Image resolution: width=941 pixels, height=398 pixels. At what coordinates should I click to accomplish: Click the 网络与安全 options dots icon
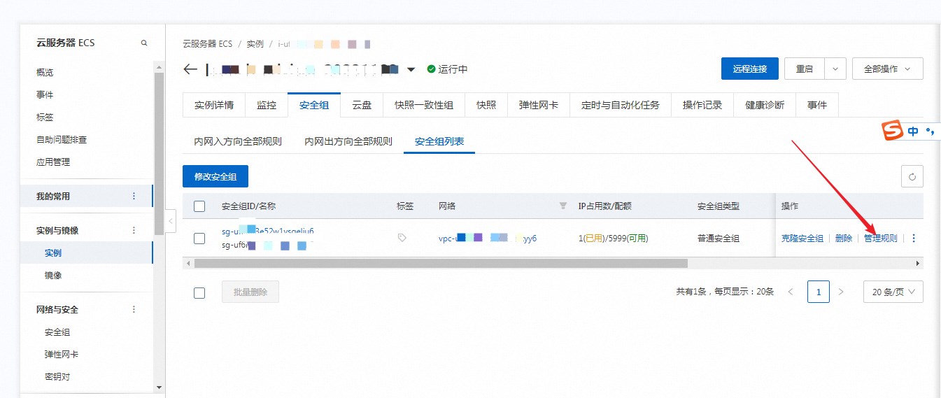click(x=134, y=309)
